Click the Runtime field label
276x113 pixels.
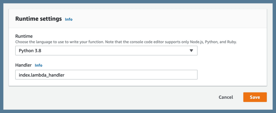click(x=24, y=36)
